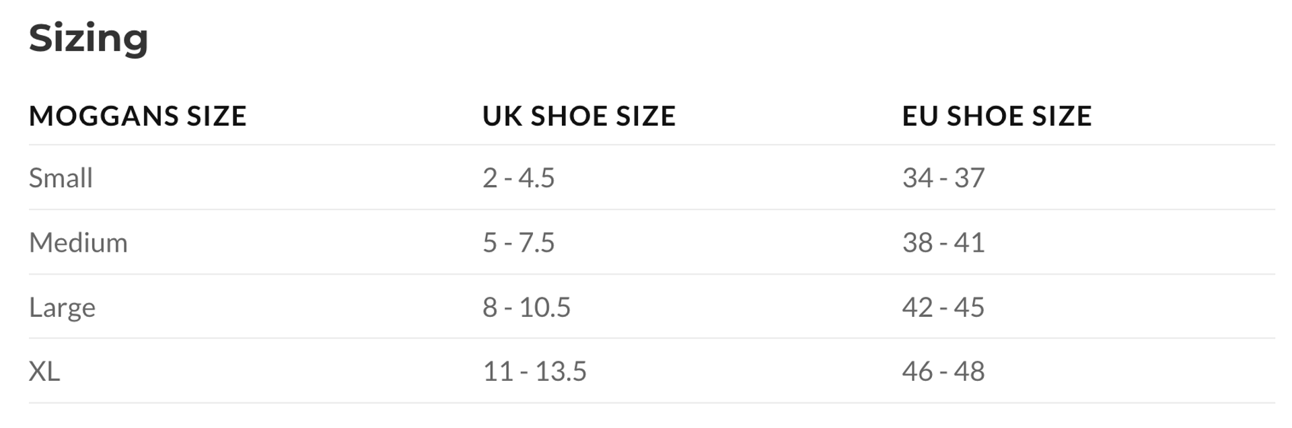Select UK size range 11 - 13.5

534,371
